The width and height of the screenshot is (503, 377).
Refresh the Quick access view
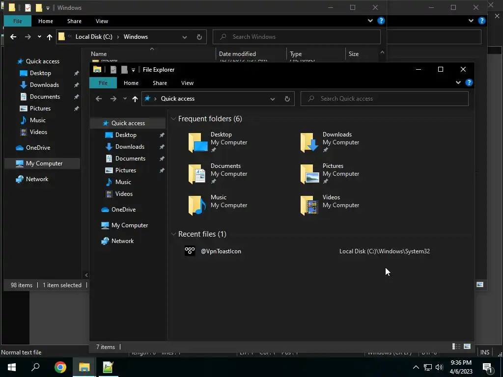[287, 99]
